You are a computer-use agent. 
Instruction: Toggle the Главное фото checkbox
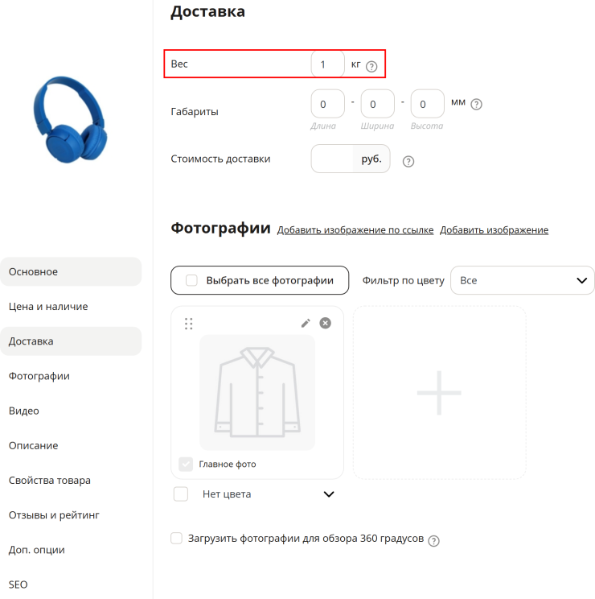[186, 465]
